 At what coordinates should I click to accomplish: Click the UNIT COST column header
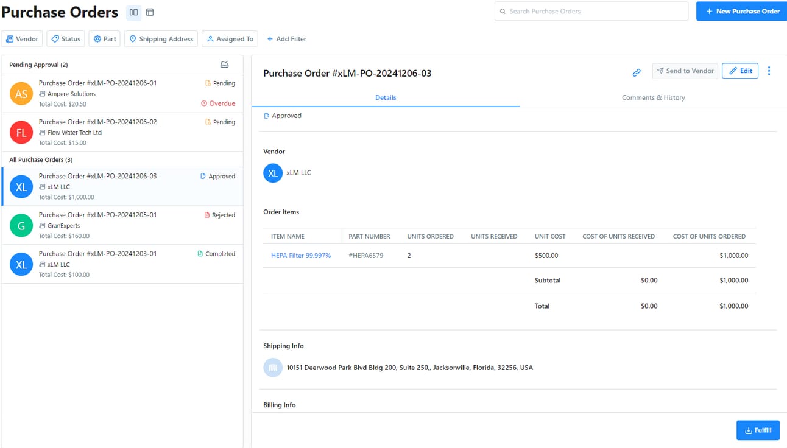(550, 236)
